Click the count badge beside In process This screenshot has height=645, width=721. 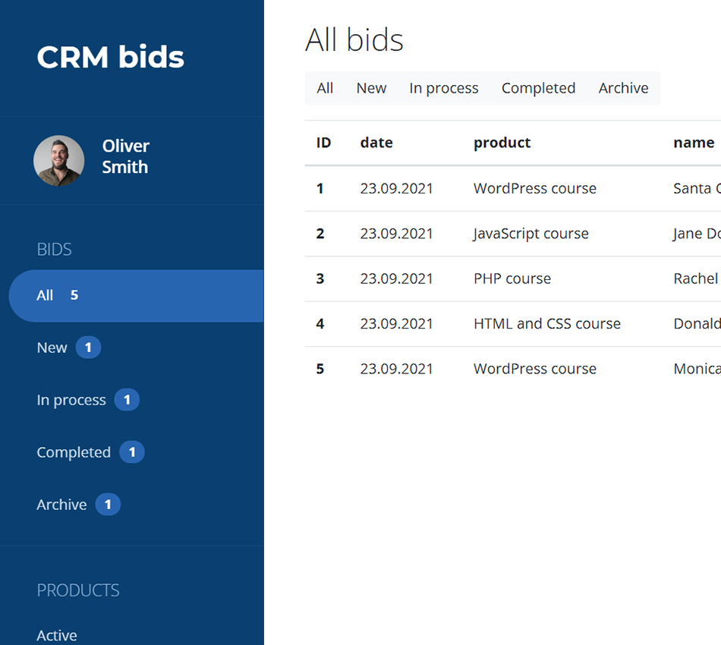(128, 400)
